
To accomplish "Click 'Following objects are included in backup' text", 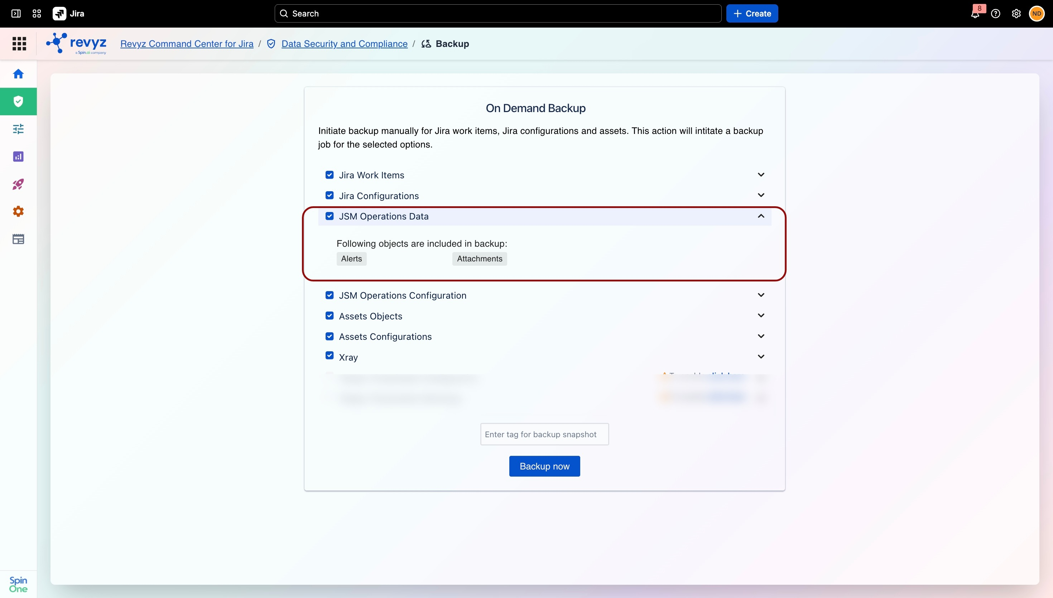I will (x=422, y=243).
